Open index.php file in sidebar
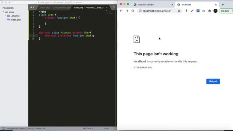This screenshot has height=131, width=233. pyautogui.click(x=16, y=20)
